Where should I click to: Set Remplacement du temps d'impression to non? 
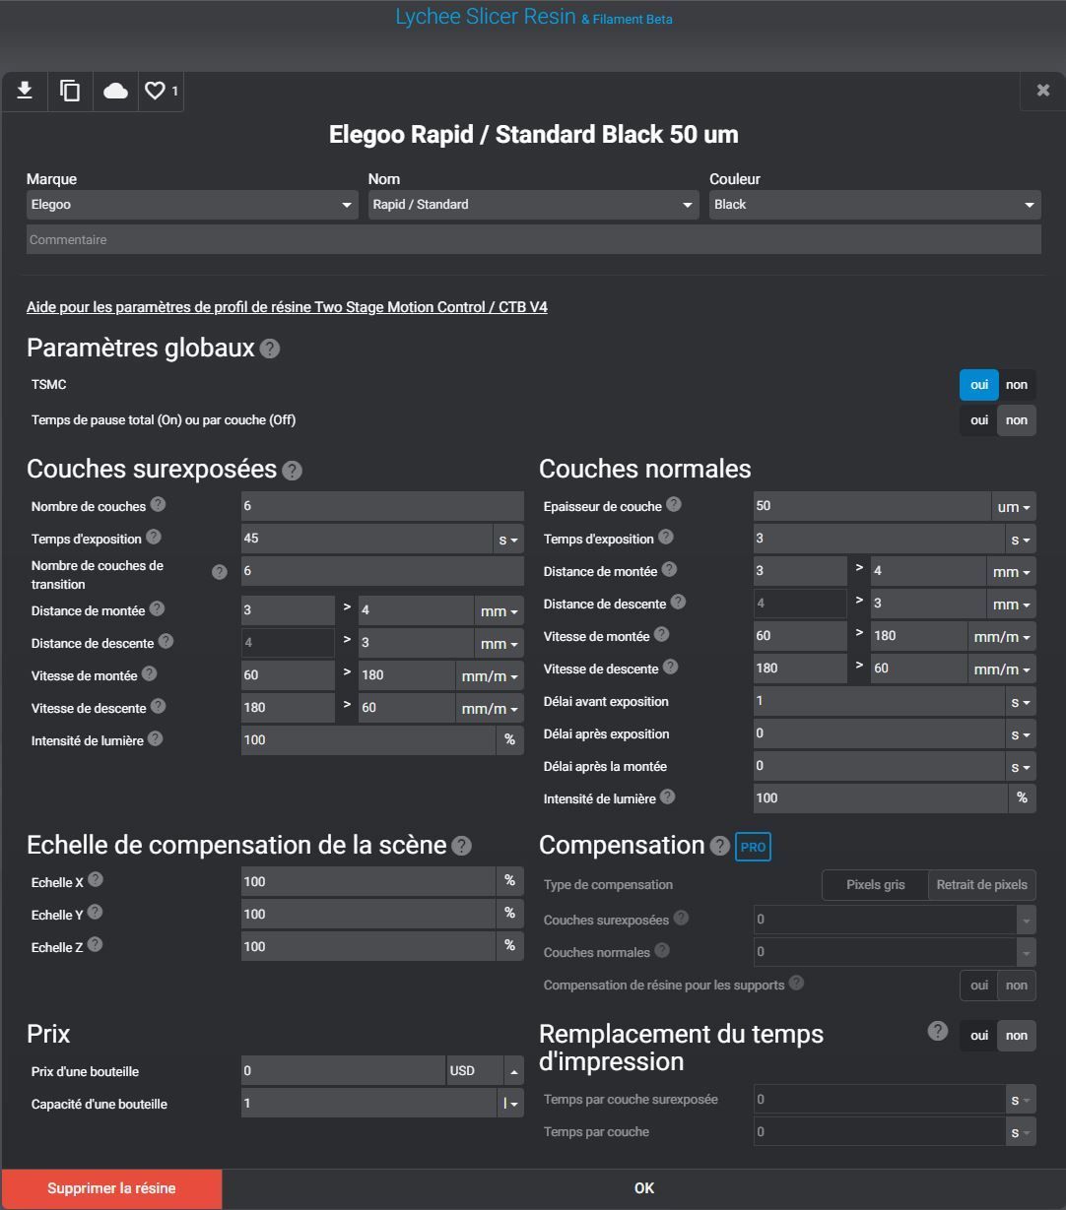[x=1017, y=1036]
